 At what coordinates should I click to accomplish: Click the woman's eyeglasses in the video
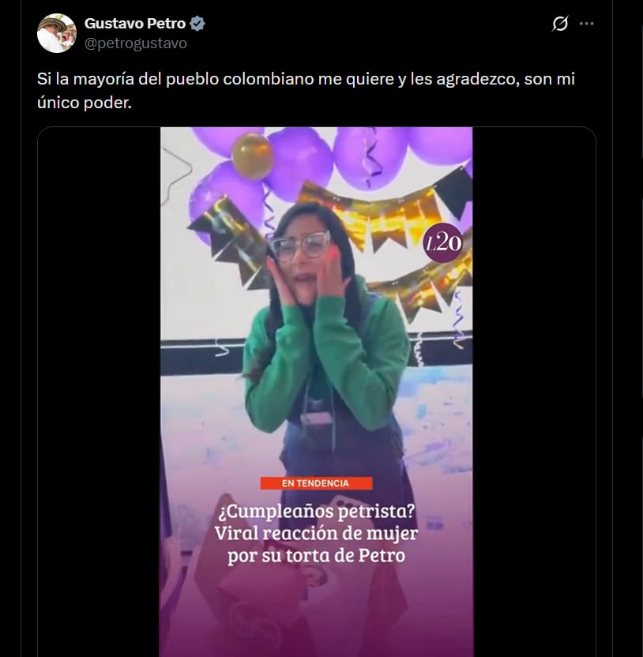[300, 246]
